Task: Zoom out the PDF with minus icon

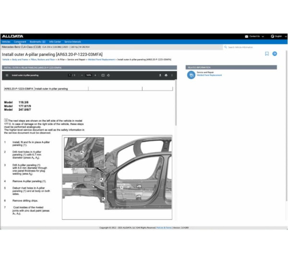Action: [x=82, y=75]
